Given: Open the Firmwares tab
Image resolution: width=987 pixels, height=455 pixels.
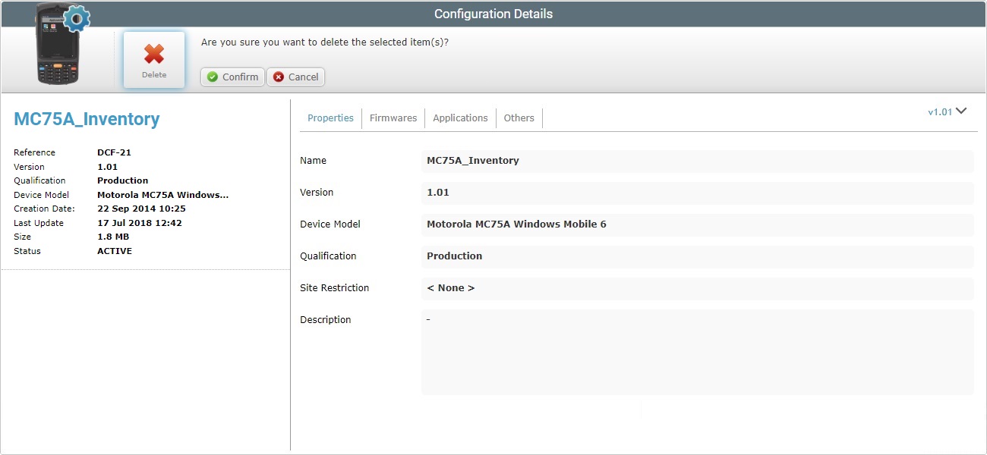Looking at the screenshot, I should click(393, 118).
